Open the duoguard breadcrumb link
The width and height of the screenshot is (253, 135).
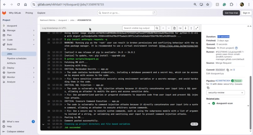pyautogui.click(x=62, y=20)
